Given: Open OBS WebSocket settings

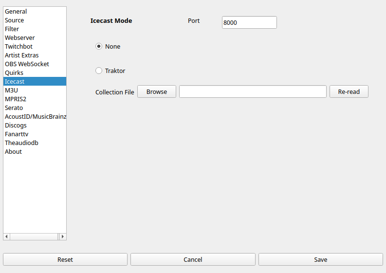Looking at the screenshot, I should point(27,64).
